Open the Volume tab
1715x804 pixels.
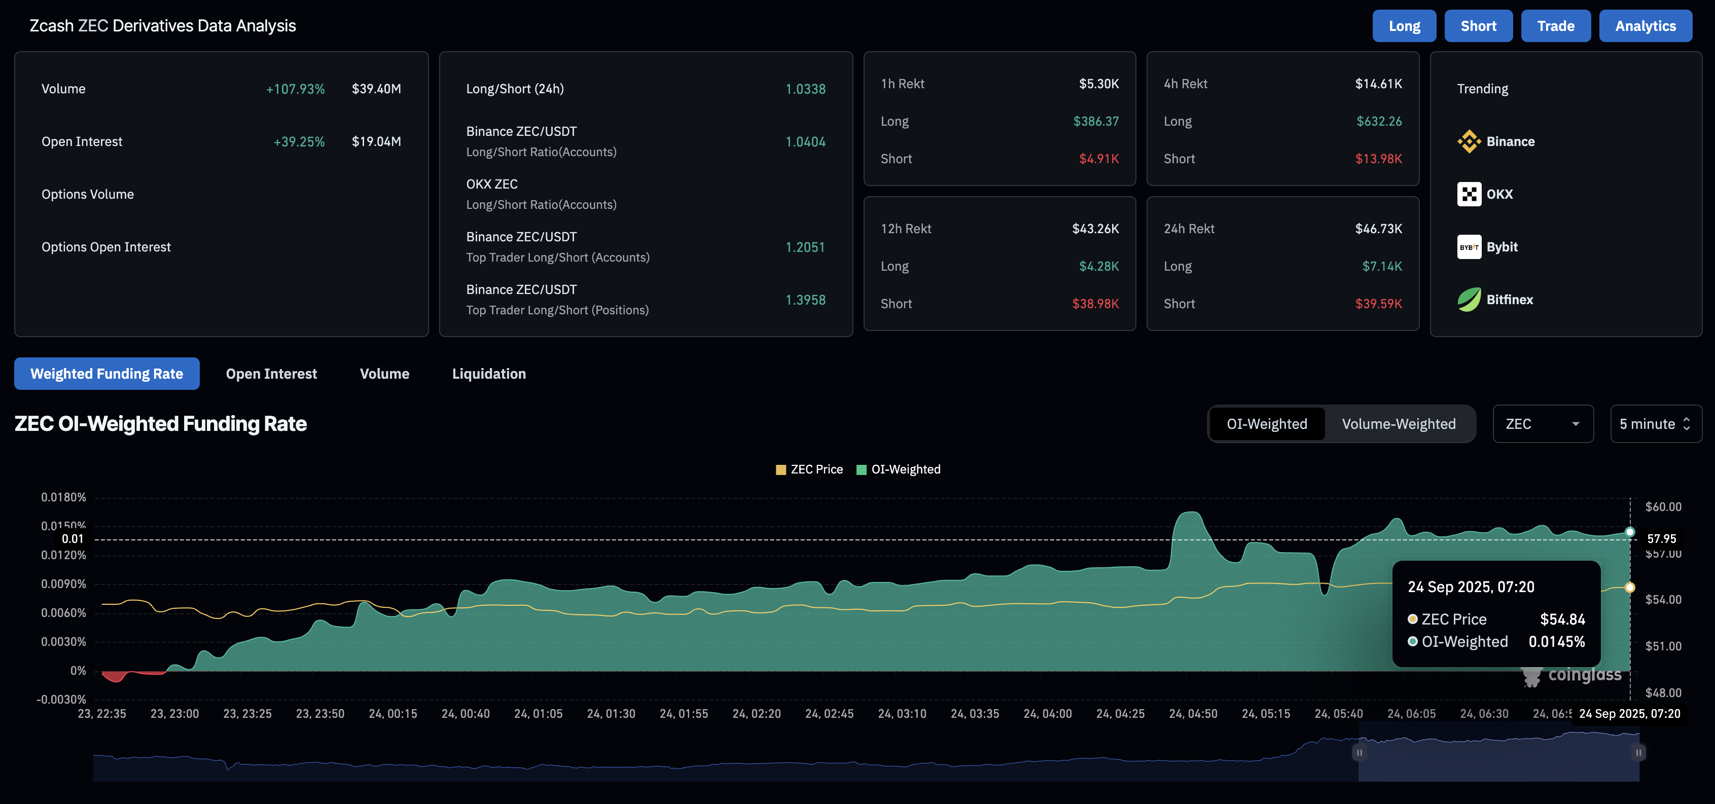click(384, 374)
